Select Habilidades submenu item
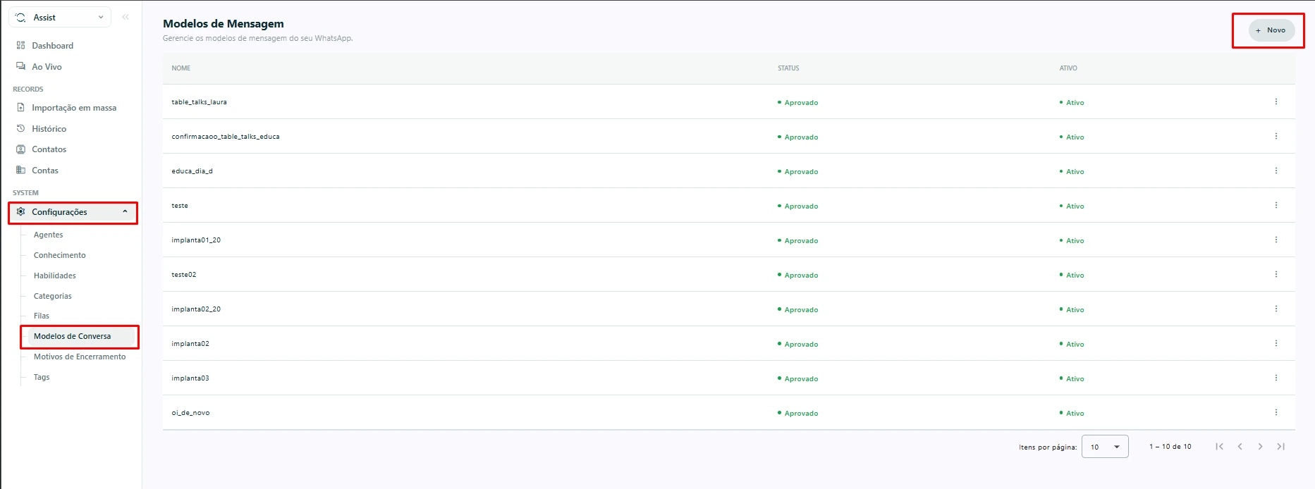The height and width of the screenshot is (489, 1315). [x=54, y=276]
